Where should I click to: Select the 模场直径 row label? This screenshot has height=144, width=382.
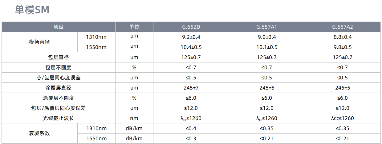pyautogui.click(x=39, y=42)
